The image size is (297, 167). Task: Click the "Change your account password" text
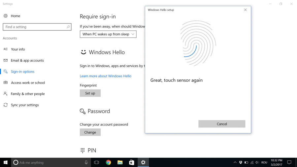click(104, 124)
